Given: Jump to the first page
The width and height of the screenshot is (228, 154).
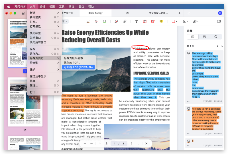Looking at the screenshot, I should [100, 143].
